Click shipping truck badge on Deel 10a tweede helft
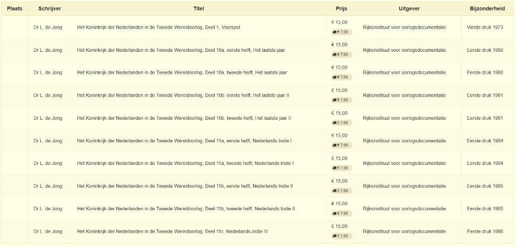Image resolution: width=516 pixels, height=247 pixels. pos(341,77)
